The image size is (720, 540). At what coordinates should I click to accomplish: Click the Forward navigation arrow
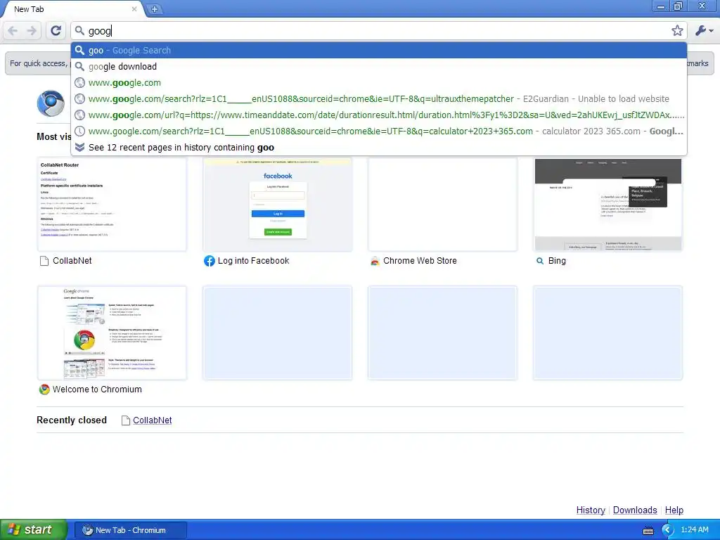tap(32, 31)
